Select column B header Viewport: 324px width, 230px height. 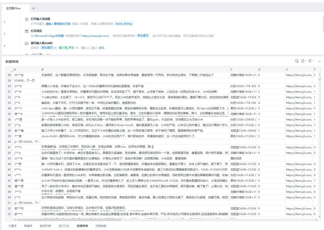point(135,69)
